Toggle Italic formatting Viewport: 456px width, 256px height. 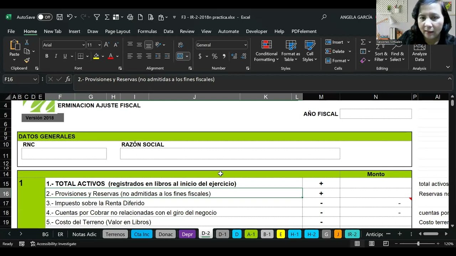[56, 56]
